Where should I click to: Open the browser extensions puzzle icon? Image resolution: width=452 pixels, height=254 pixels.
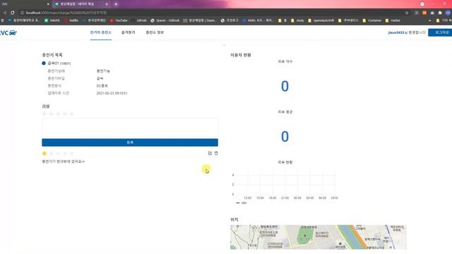(x=440, y=13)
